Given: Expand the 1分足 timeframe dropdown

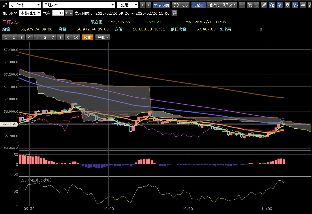Looking at the screenshot, I should (x=128, y=5).
